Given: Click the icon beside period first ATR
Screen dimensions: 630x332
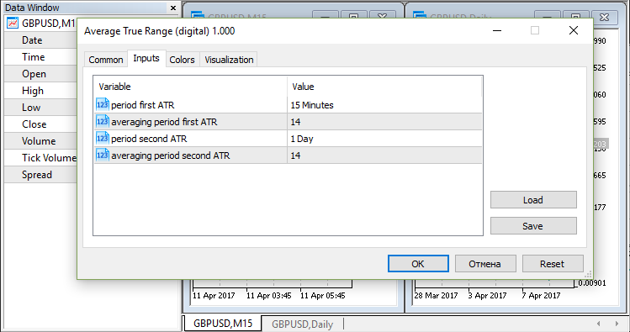Looking at the screenshot, I should pyautogui.click(x=102, y=105).
